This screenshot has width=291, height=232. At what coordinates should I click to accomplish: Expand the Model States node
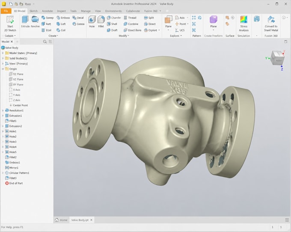pyautogui.click(x=3, y=53)
